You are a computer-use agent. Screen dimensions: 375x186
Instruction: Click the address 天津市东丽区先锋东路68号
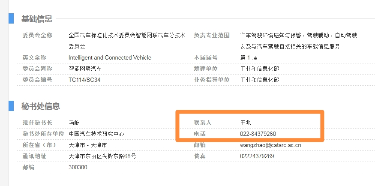click(x=102, y=156)
